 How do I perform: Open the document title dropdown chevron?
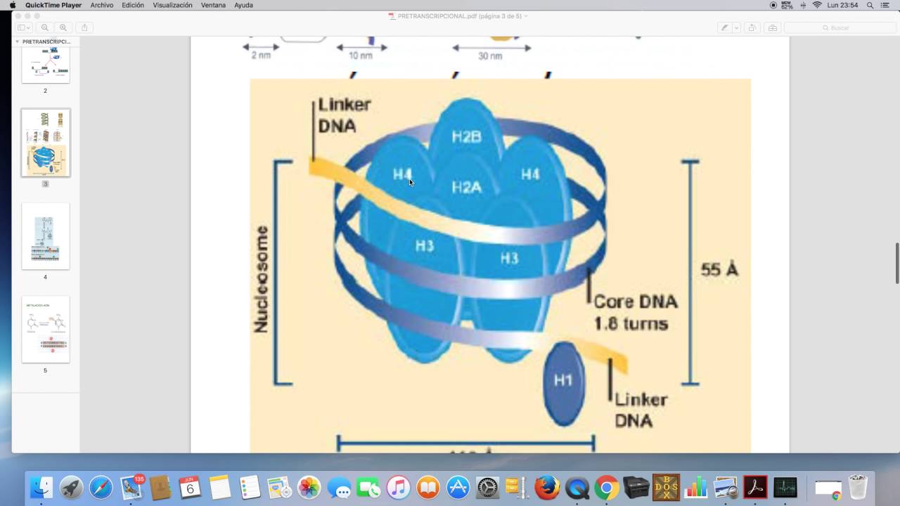pyautogui.click(x=526, y=15)
